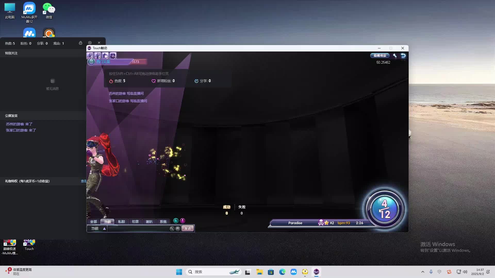Toggle the padlock in streaming assistant header
The width and height of the screenshot is (495, 278).
(80, 43)
